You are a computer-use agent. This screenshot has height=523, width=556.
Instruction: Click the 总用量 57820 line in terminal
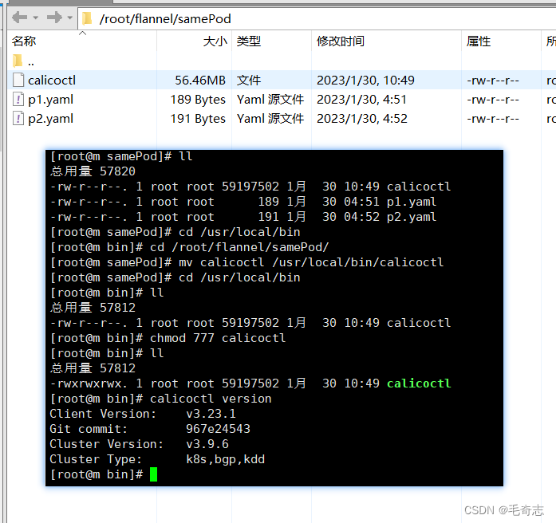(93, 171)
